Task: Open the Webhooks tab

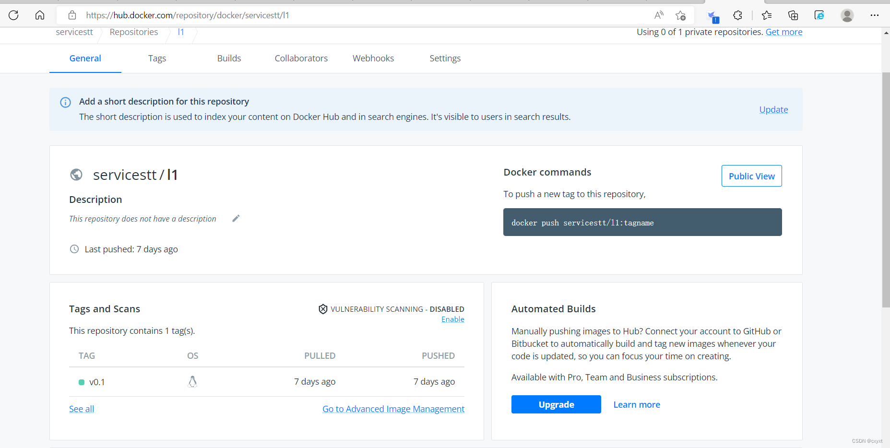Action: (373, 59)
